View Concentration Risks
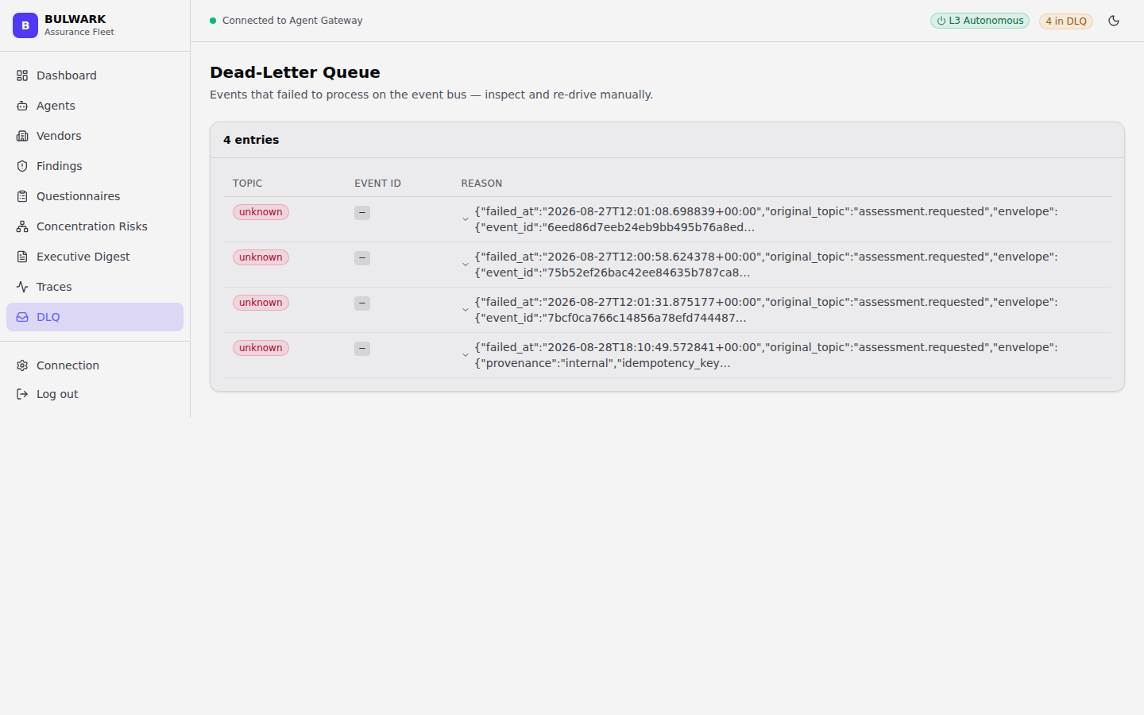 (95, 226)
